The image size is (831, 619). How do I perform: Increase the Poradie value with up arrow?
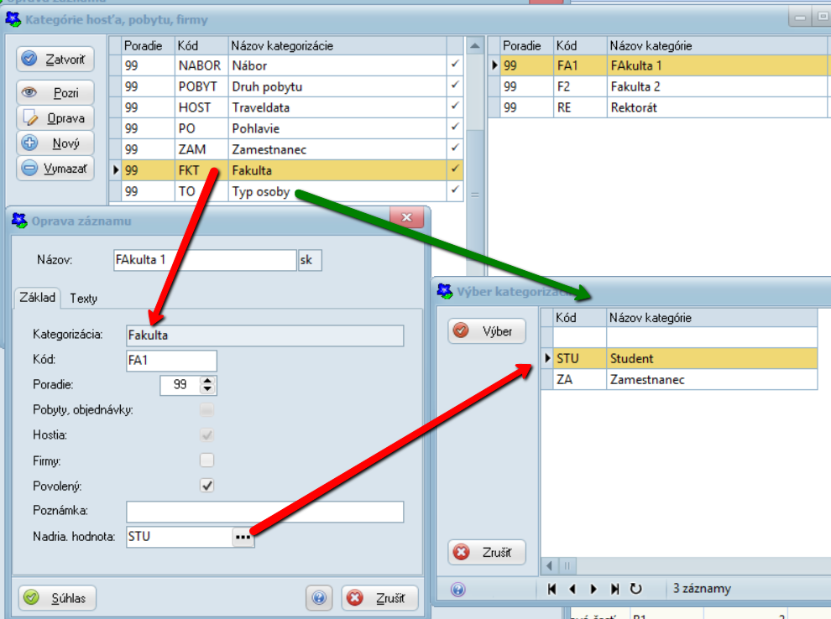208,381
